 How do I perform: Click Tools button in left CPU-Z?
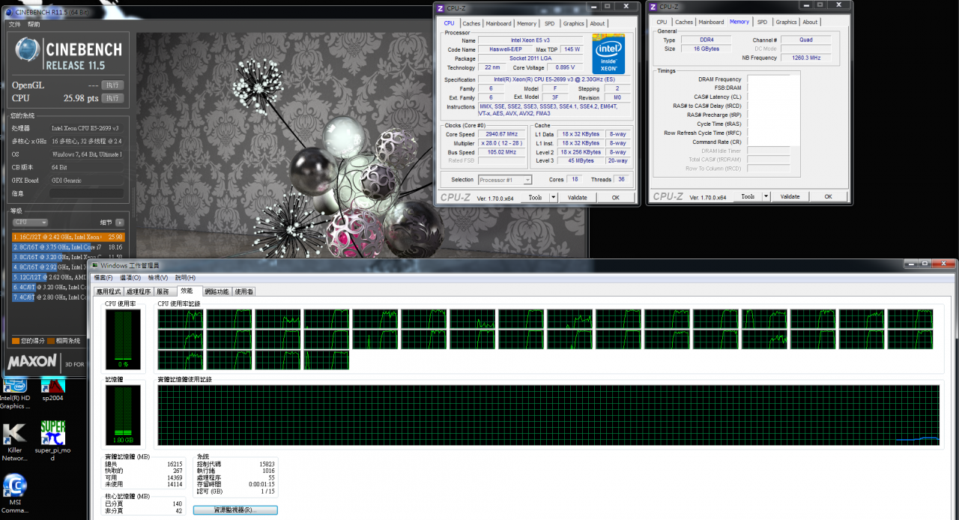tap(535, 197)
